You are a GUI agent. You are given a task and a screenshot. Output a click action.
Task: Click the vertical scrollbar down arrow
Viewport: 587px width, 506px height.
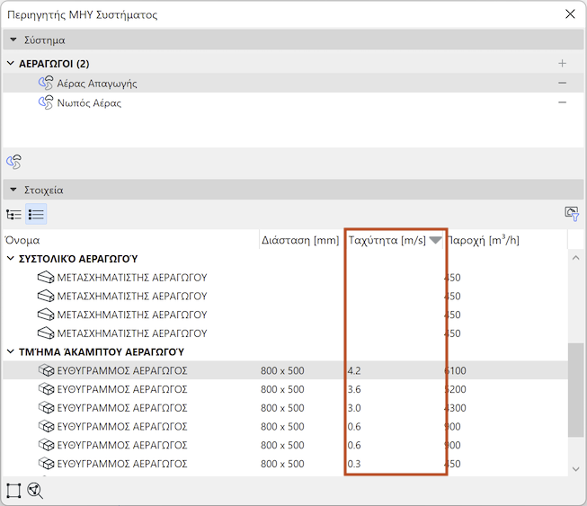(576, 469)
